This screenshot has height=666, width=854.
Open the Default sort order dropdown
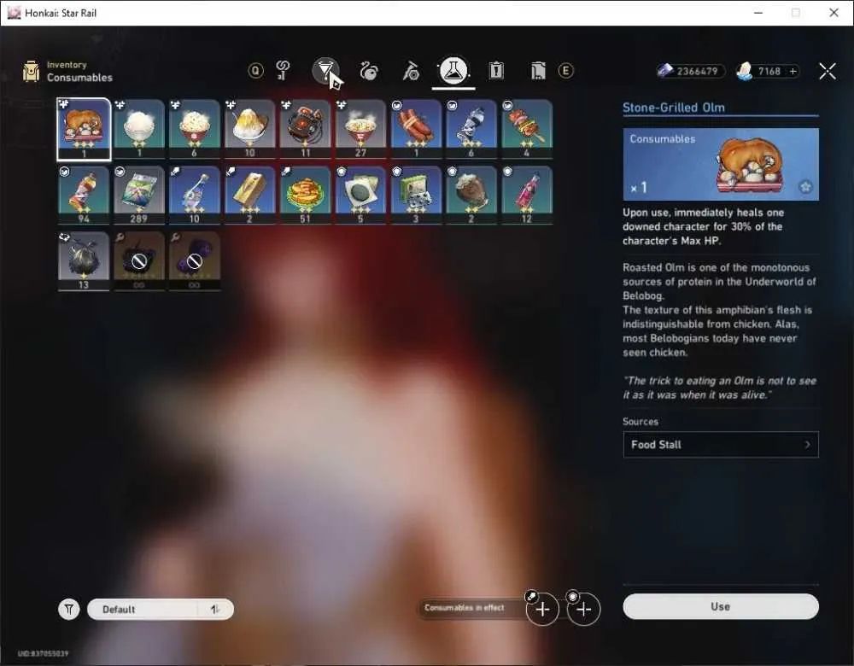coord(143,609)
